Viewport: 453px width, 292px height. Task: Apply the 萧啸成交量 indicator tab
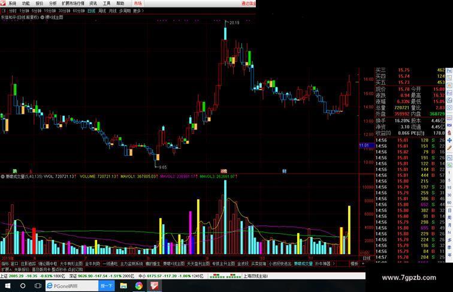(303, 264)
